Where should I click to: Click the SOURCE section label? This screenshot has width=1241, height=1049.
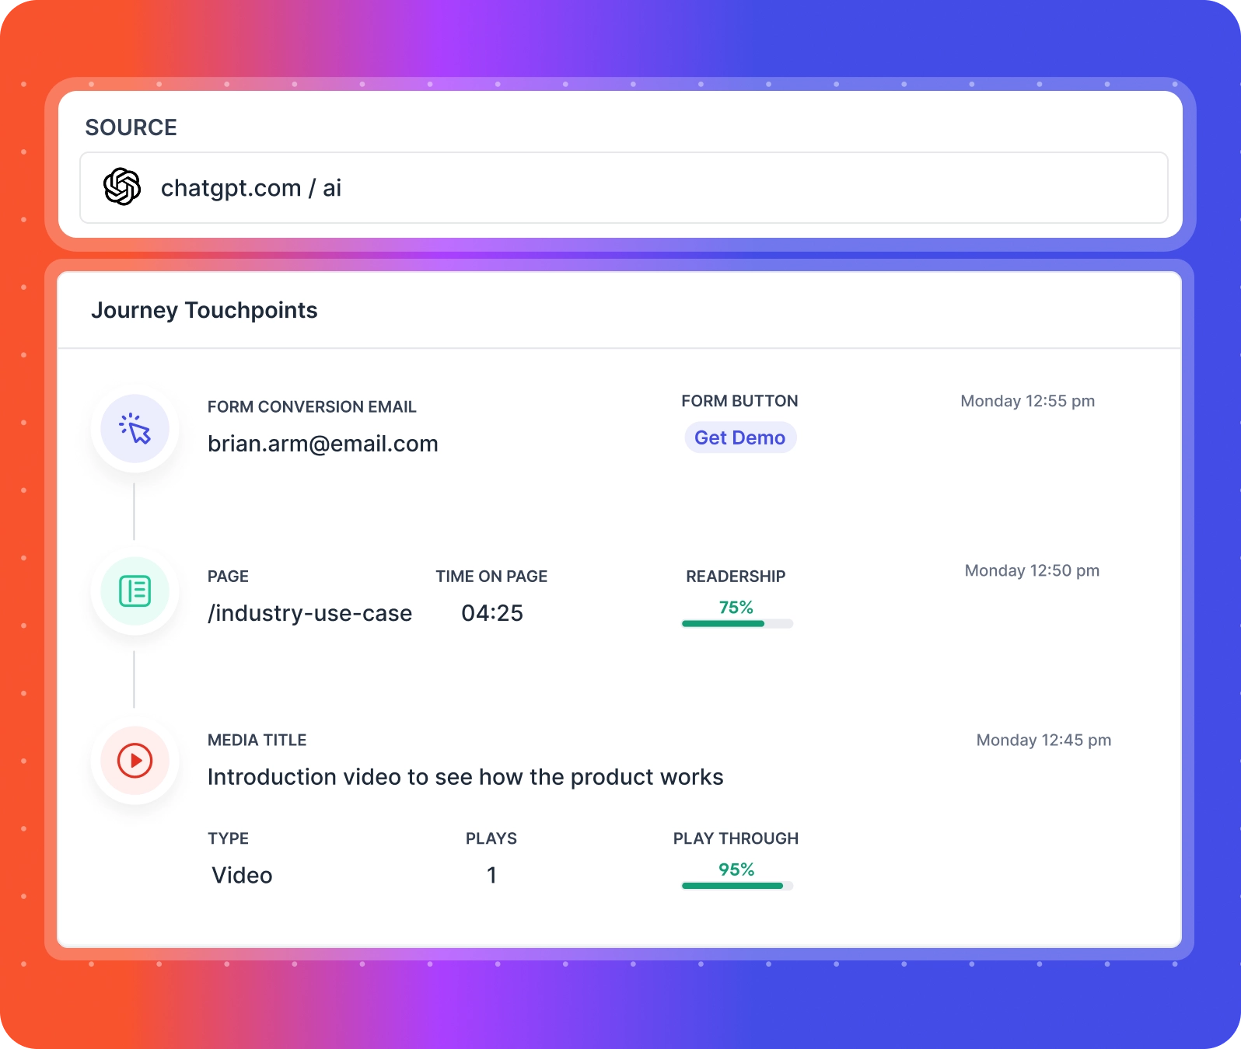[131, 127]
